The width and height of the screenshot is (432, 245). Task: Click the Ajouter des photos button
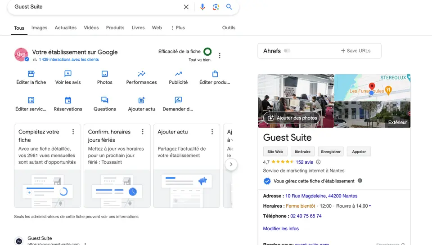(292, 118)
